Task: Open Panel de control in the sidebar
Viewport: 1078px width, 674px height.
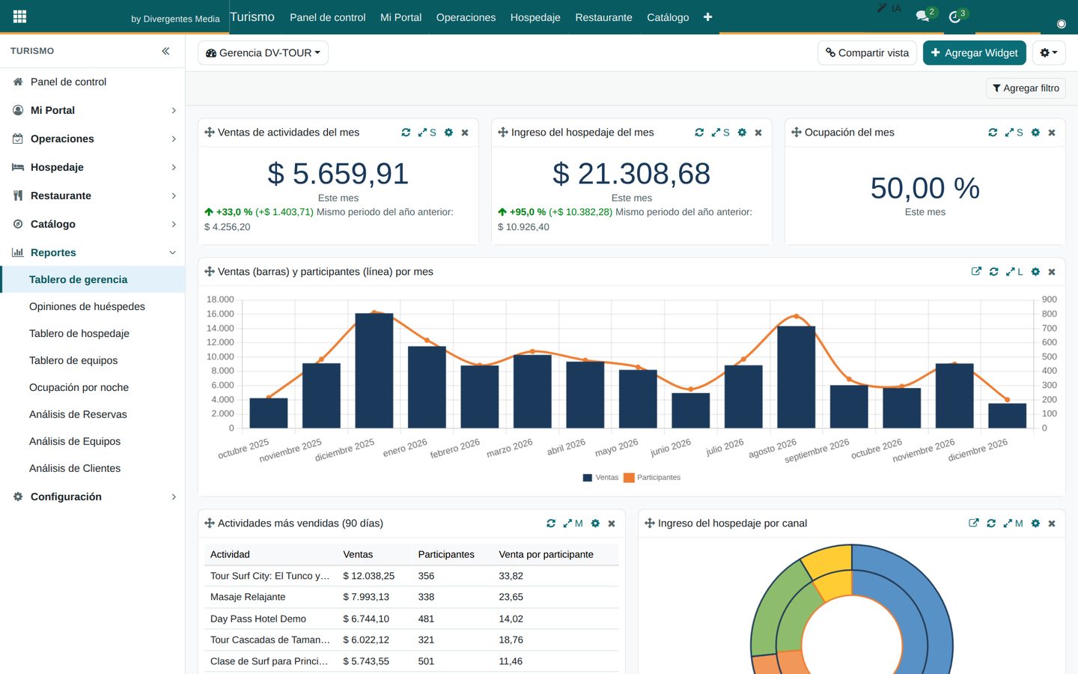Action: (x=92, y=82)
